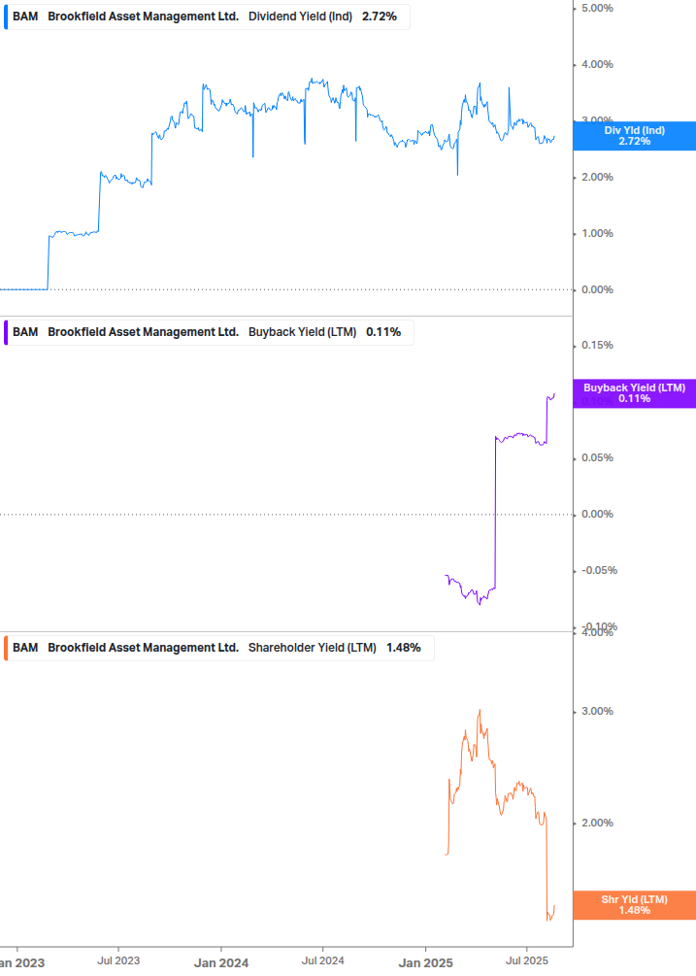Select the blue Dividend Yield color bar
Image resolution: width=696 pixels, height=976 pixels.
(6, 17)
